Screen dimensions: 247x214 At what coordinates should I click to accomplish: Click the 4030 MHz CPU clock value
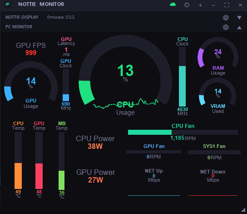(183, 112)
